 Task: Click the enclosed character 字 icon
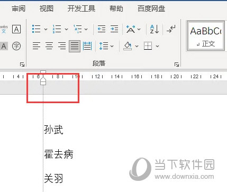coord(16,46)
